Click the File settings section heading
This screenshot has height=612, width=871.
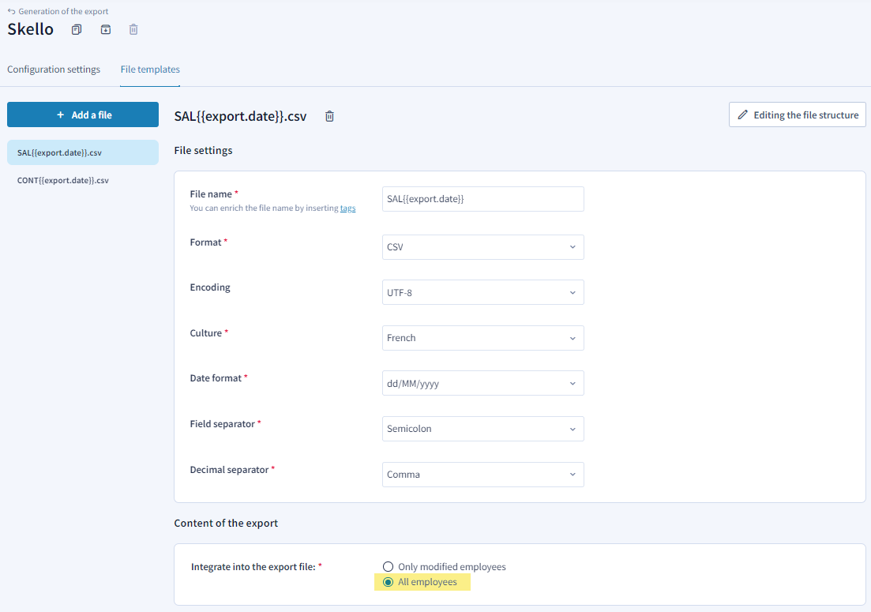point(203,151)
